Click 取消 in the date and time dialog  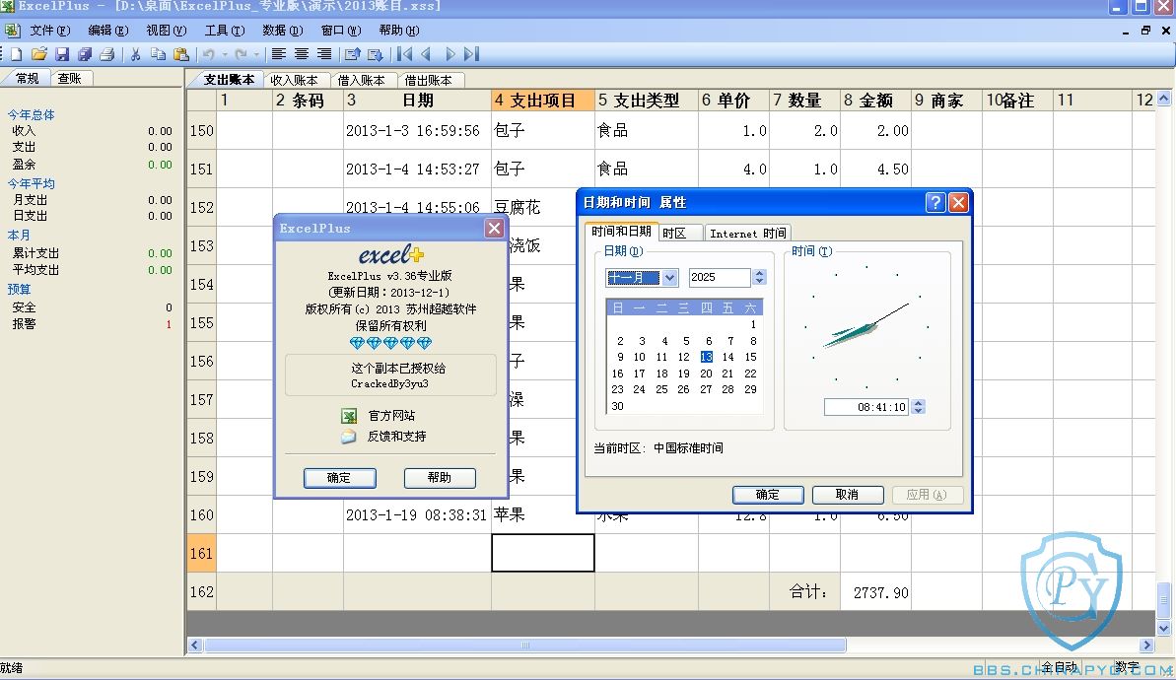point(848,495)
